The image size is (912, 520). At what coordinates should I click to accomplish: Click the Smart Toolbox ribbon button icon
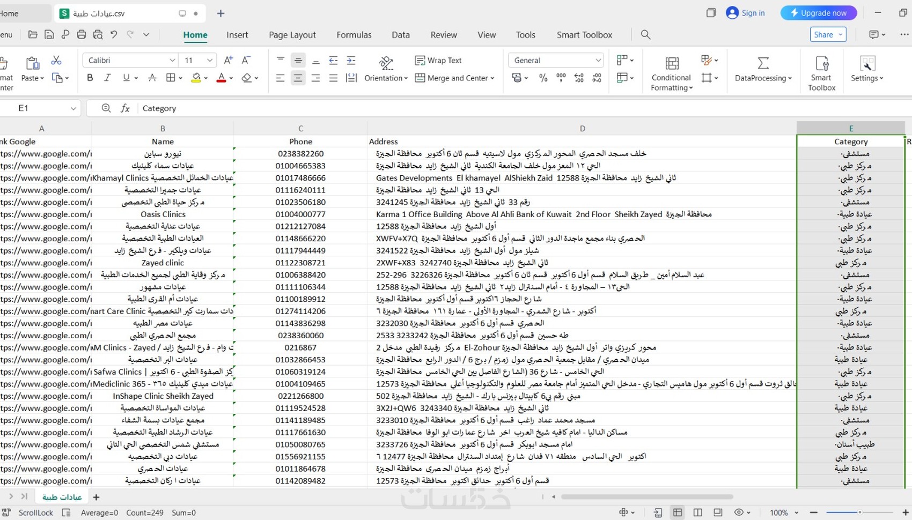[822, 64]
